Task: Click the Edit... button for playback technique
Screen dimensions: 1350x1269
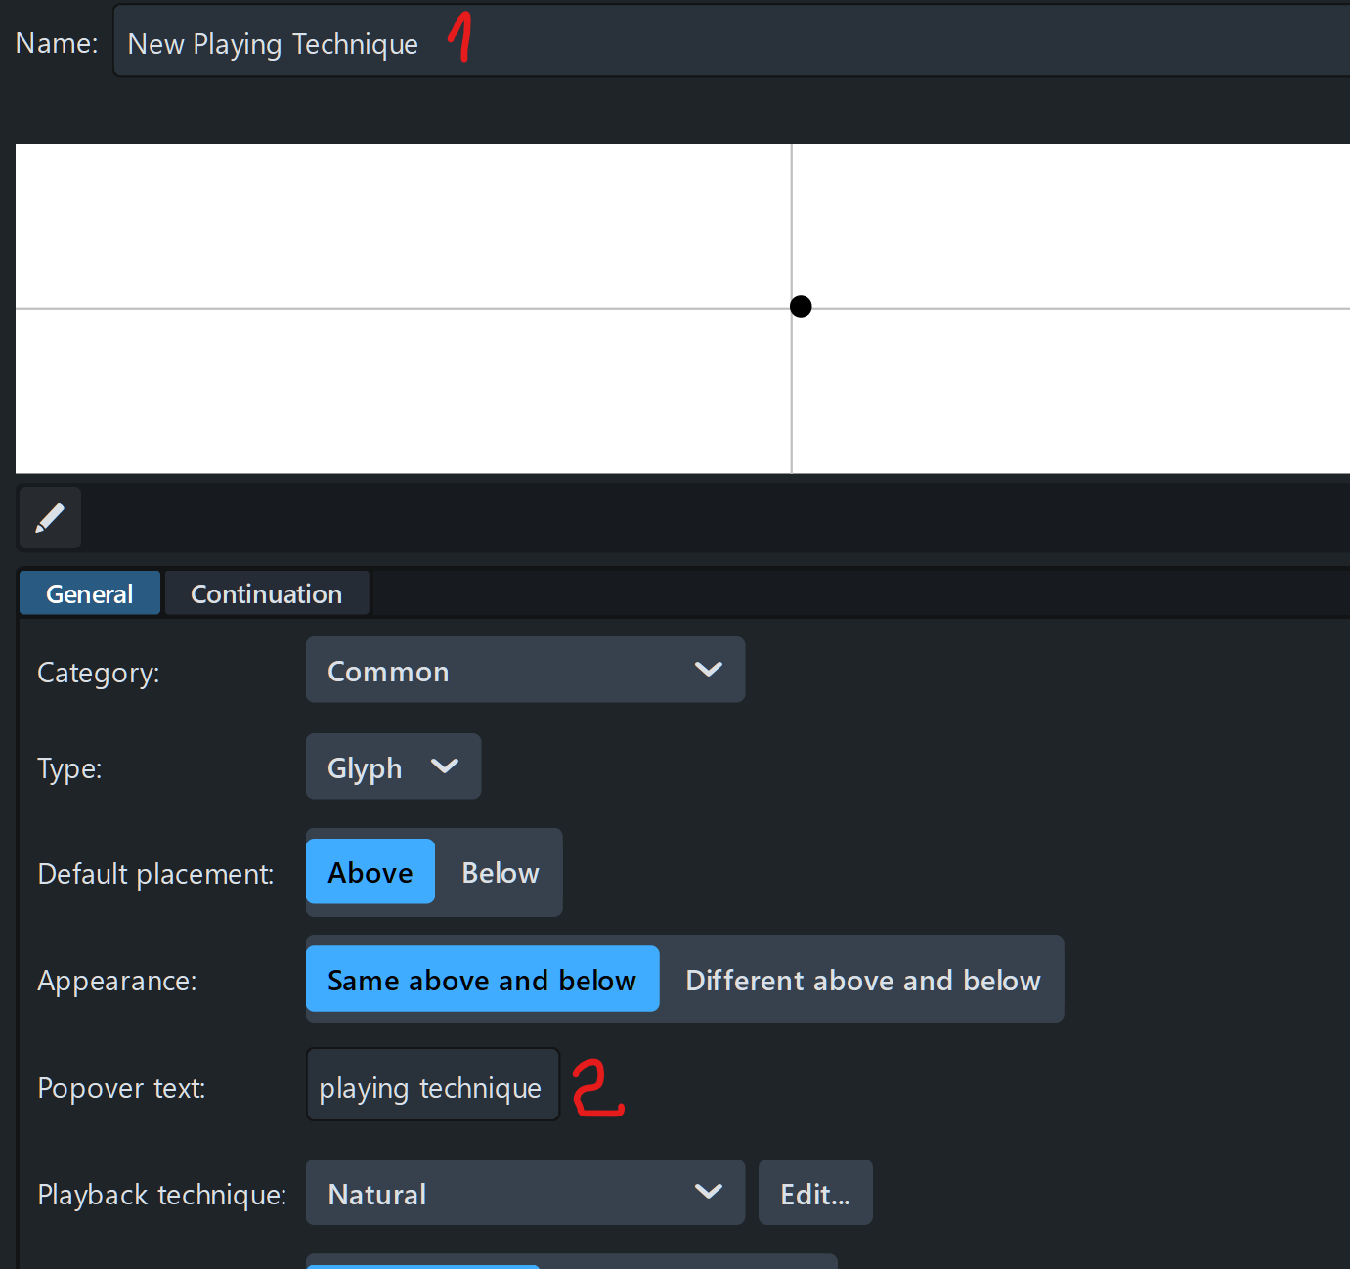Action: coord(815,1193)
